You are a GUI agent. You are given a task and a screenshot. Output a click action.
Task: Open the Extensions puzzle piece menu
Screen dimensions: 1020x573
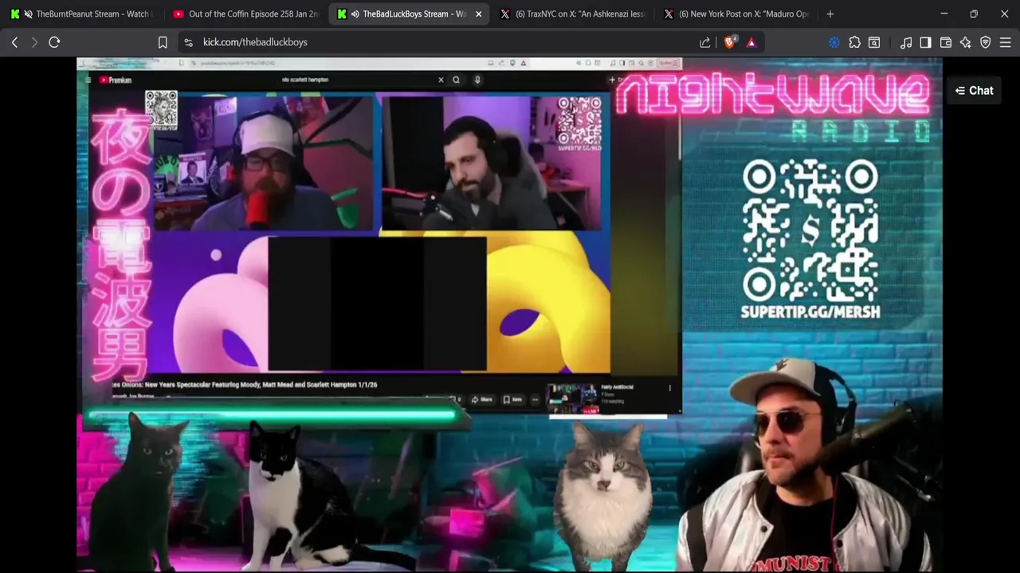[854, 42]
